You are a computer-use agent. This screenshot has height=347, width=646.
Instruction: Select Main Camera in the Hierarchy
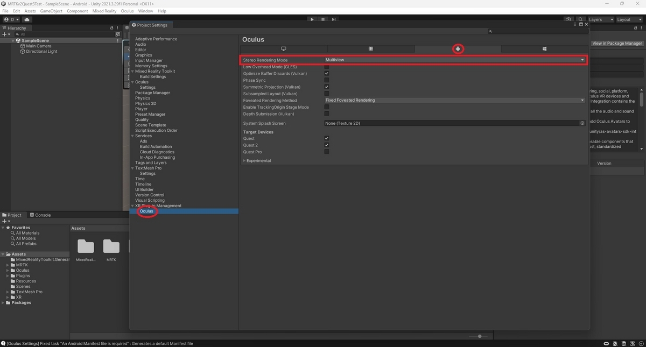click(39, 46)
